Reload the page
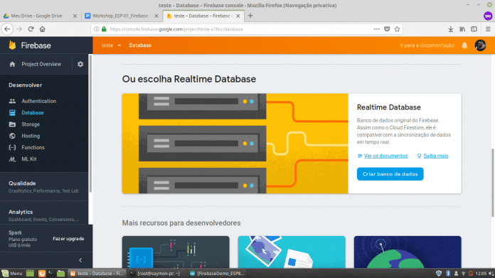The height and width of the screenshot is (278, 495). [x=31, y=29]
